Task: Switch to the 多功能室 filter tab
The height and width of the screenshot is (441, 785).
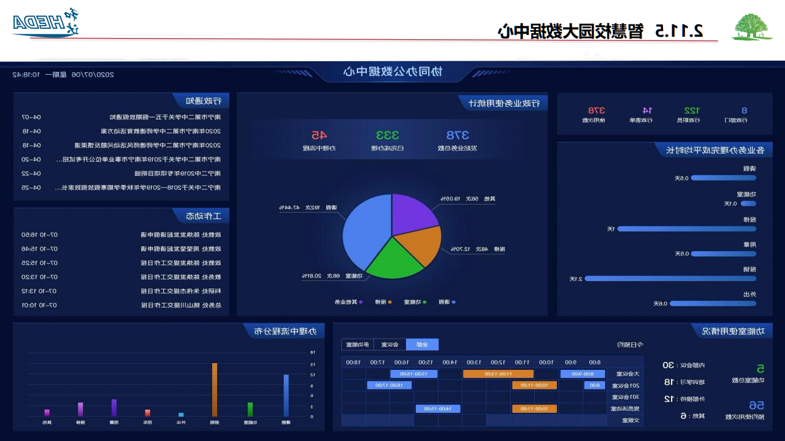Action: pos(358,344)
